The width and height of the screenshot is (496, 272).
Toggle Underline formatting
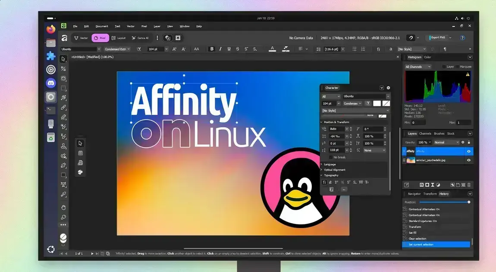coord(229,49)
